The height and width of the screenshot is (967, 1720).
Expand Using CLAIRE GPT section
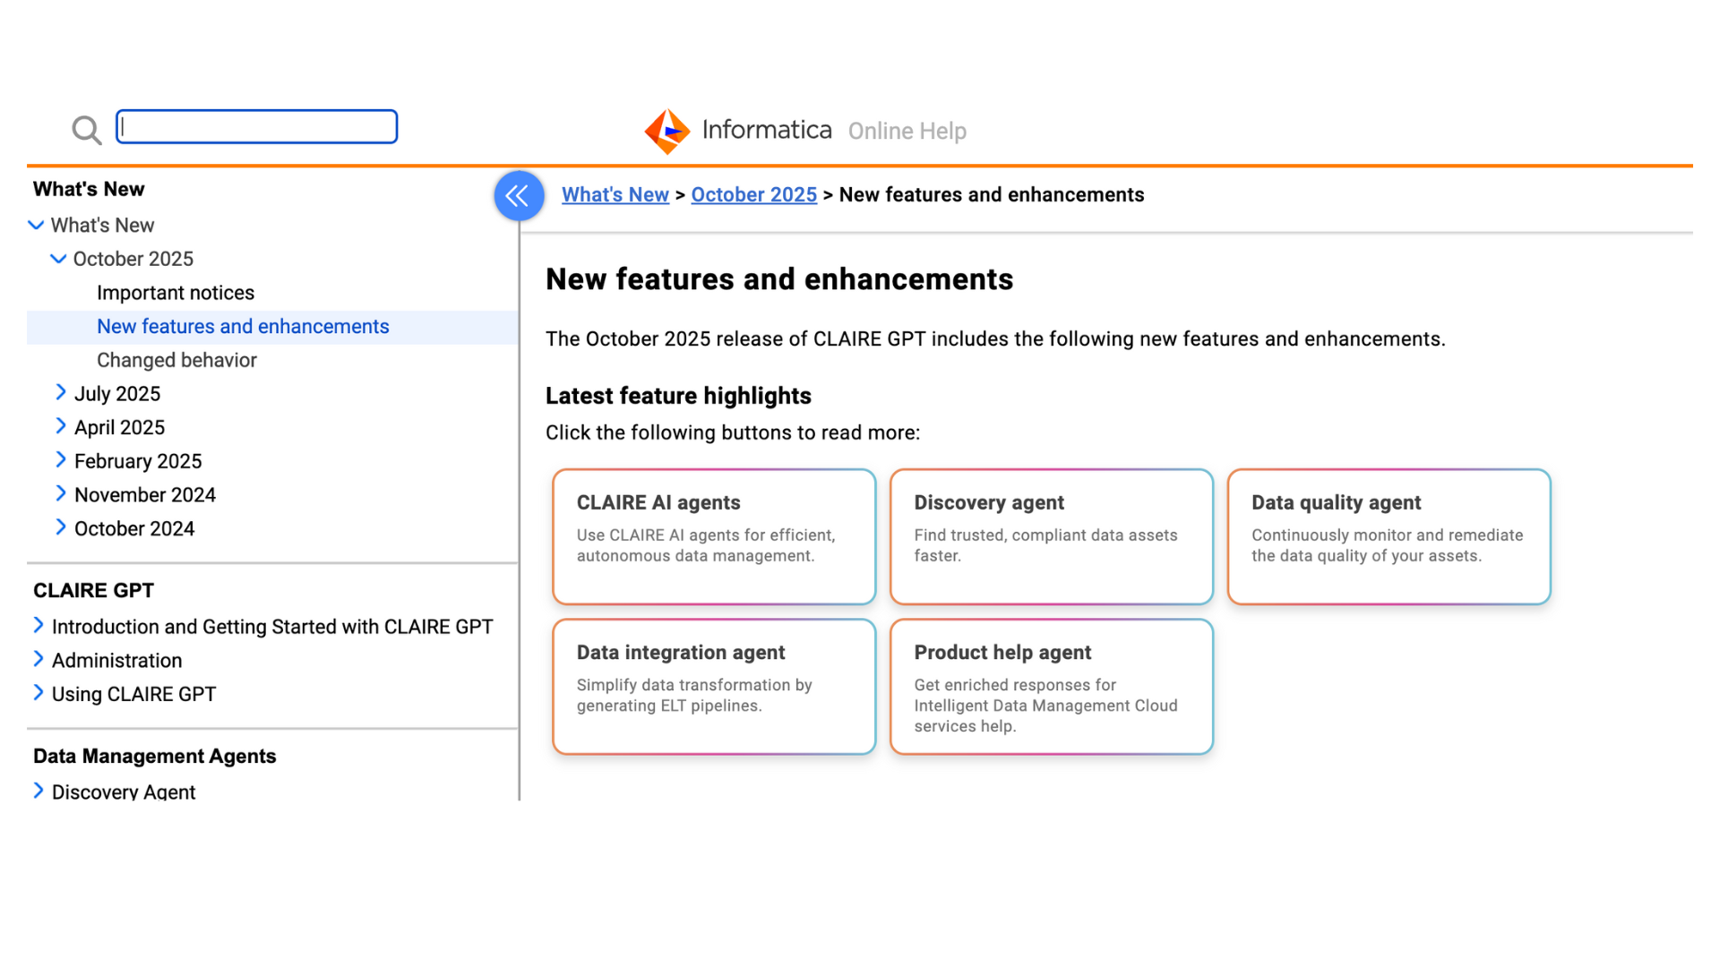[39, 693]
